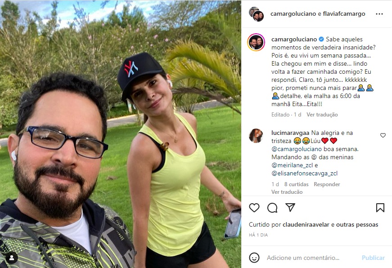The image size is (392, 268).
Task: Share post via paper plane icon
Action: (x=290, y=207)
